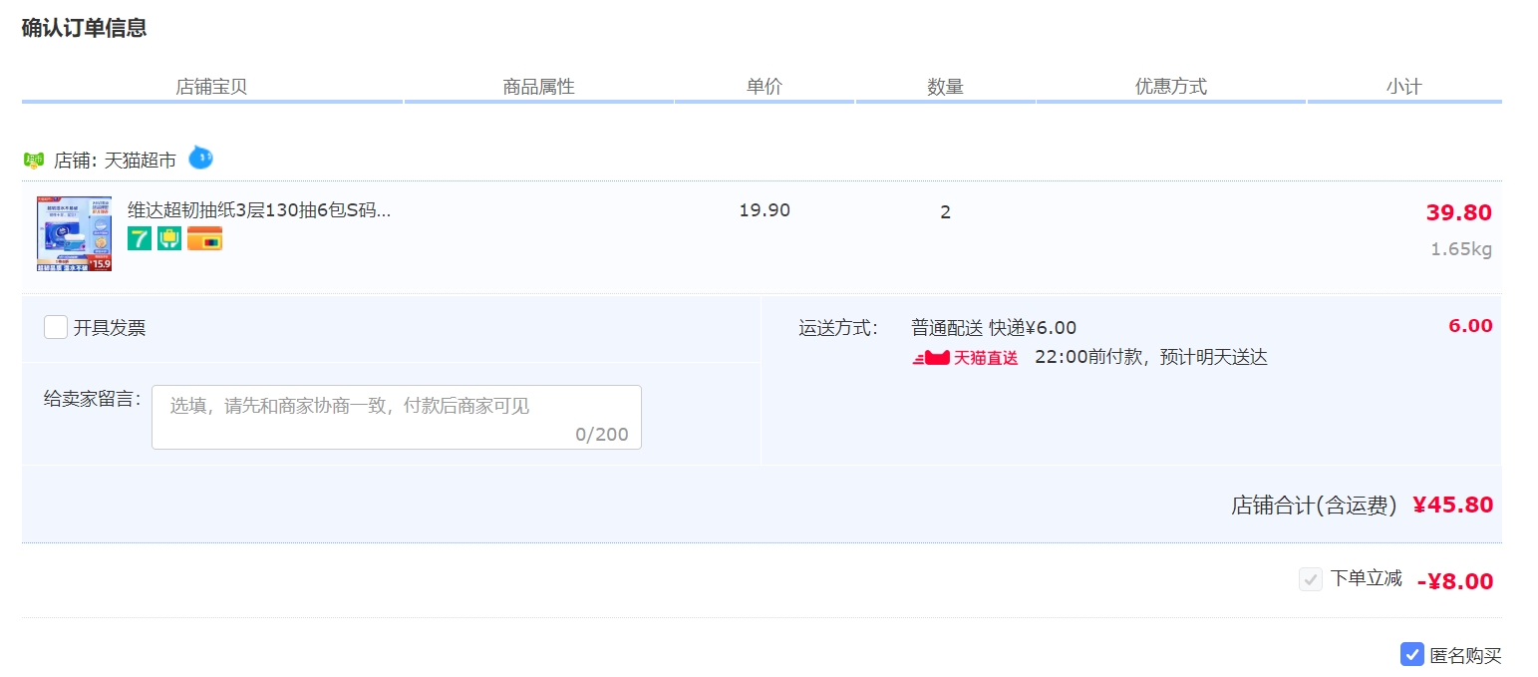Click the red 天猫直送 cat logo

930,358
